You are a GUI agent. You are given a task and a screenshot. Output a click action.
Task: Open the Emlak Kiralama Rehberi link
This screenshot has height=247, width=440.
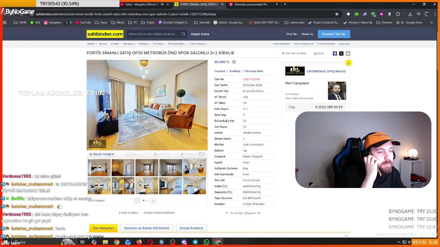pos(159,213)
